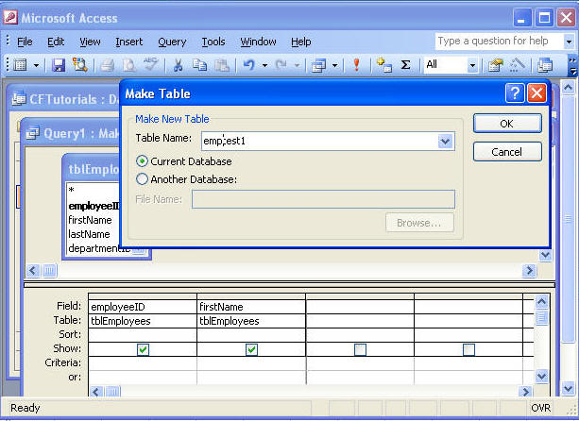Screen dimensions: 579x421
Task: Click the Print toolbar icon
Action: (108, 65)
